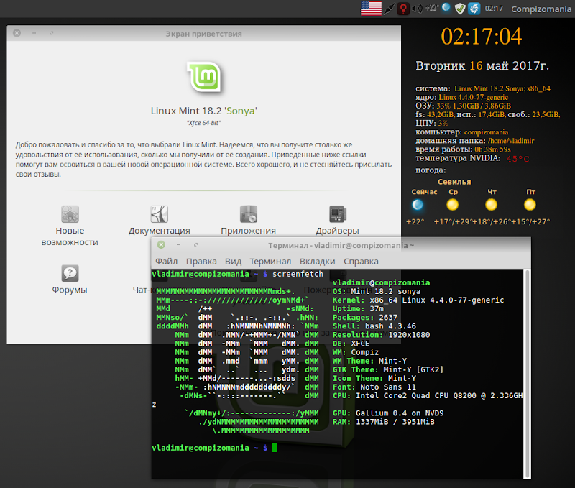Click the Сейчас weather icon in conky
Image resolution: width=575 pixels, height=488 pixels.
point(418,205)
